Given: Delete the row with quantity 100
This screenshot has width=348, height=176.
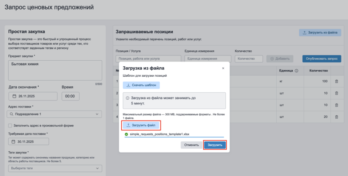Looking at the screenshot, I should click(x=336, y=81).
